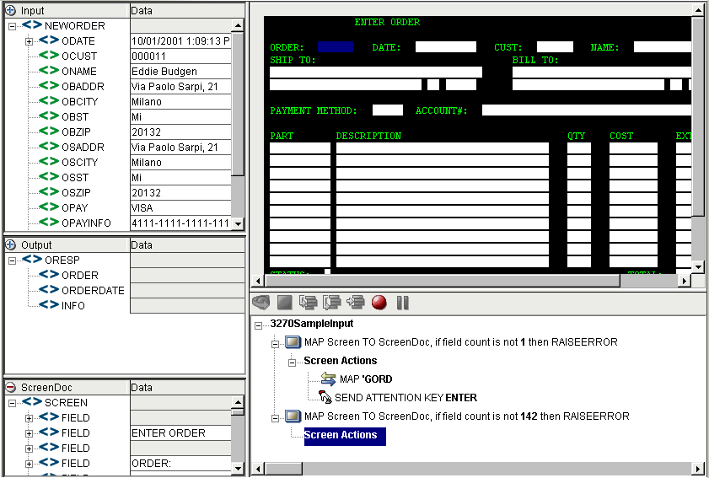Click the CUST field on terminal screen
The height and width of the screenshot is (478, 709).
click(x=555, y=46)
